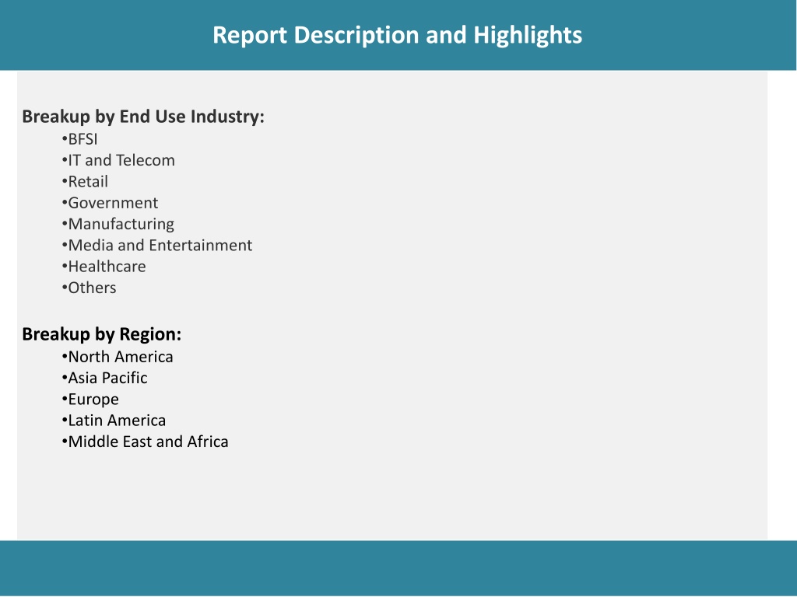Select the 'Breakup by Region:' heading
The height and width of the screenshot is (597, 797).
pyautogui.click(x=102, y=334)
